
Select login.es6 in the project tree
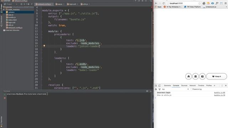tap(11, 22)
